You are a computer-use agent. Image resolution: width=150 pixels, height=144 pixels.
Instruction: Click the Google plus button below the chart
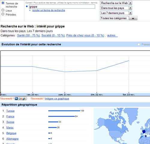[21, 99]
